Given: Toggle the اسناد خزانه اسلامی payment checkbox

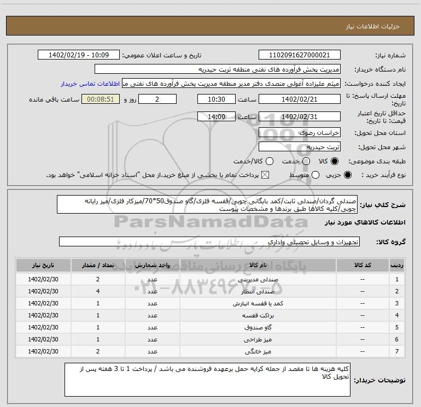Looking at the screenshot, I should [265, 175].
